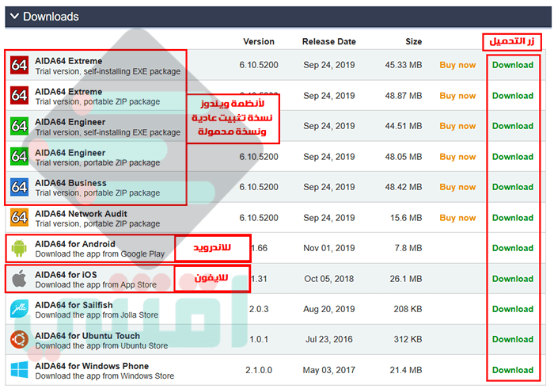The image size is (554, 389).
Task: Download AIDA64 Engineer EXE package
Action: [513, 126]
